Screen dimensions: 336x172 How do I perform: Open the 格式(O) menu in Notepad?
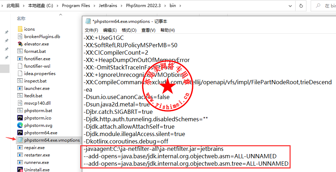click(x=129, y=30)
